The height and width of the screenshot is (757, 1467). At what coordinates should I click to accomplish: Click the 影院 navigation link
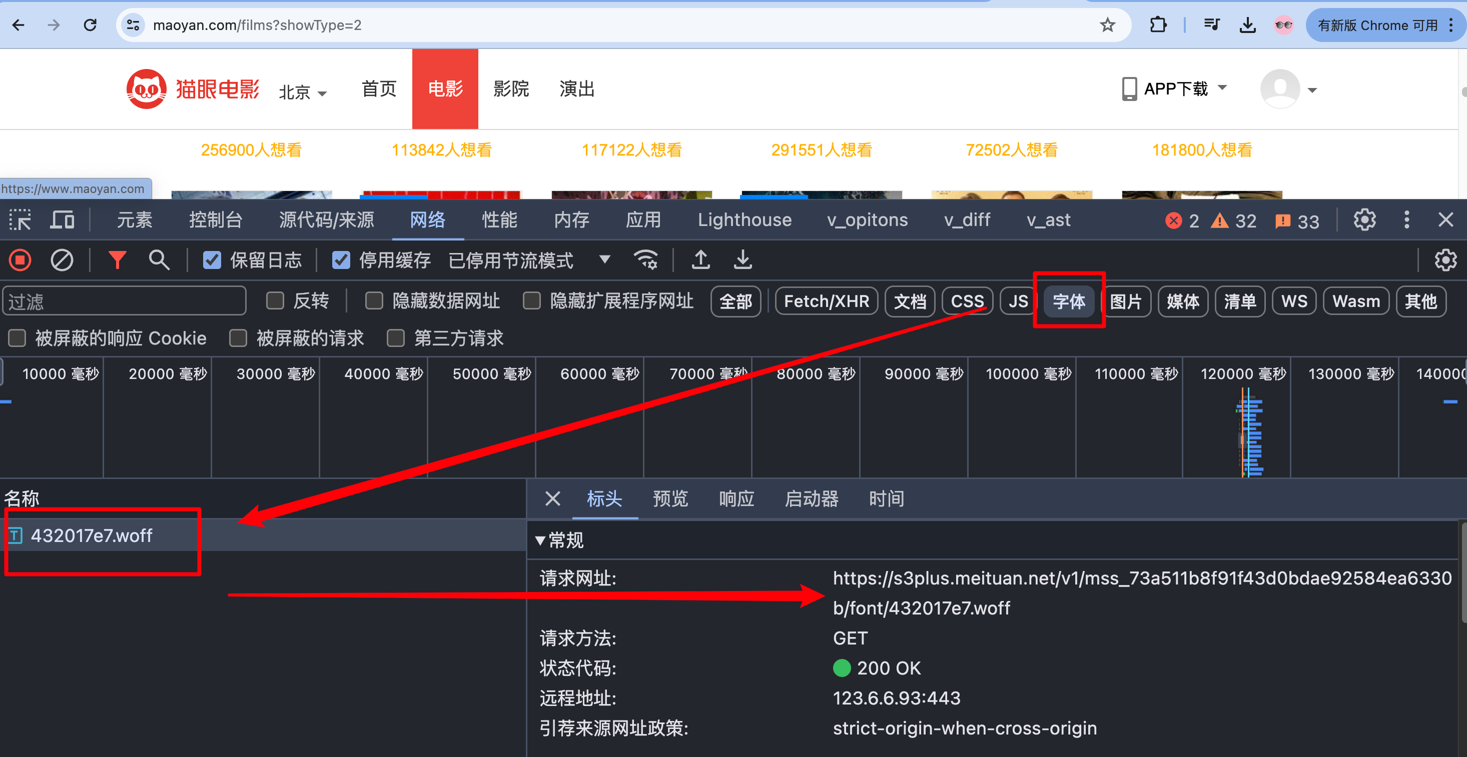point(511,89)
